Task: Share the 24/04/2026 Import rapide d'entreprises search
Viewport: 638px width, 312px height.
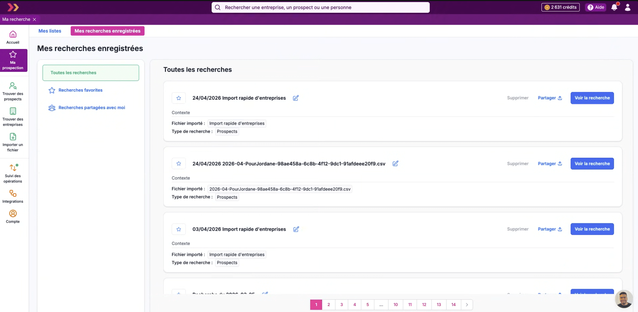Action: [x=550, y=98]
